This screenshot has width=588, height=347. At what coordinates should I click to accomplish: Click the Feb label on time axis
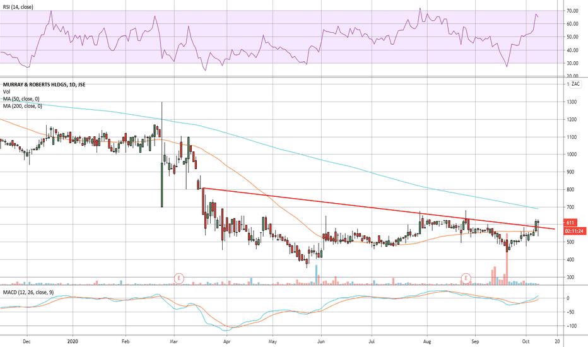click(x=126, y=342)
